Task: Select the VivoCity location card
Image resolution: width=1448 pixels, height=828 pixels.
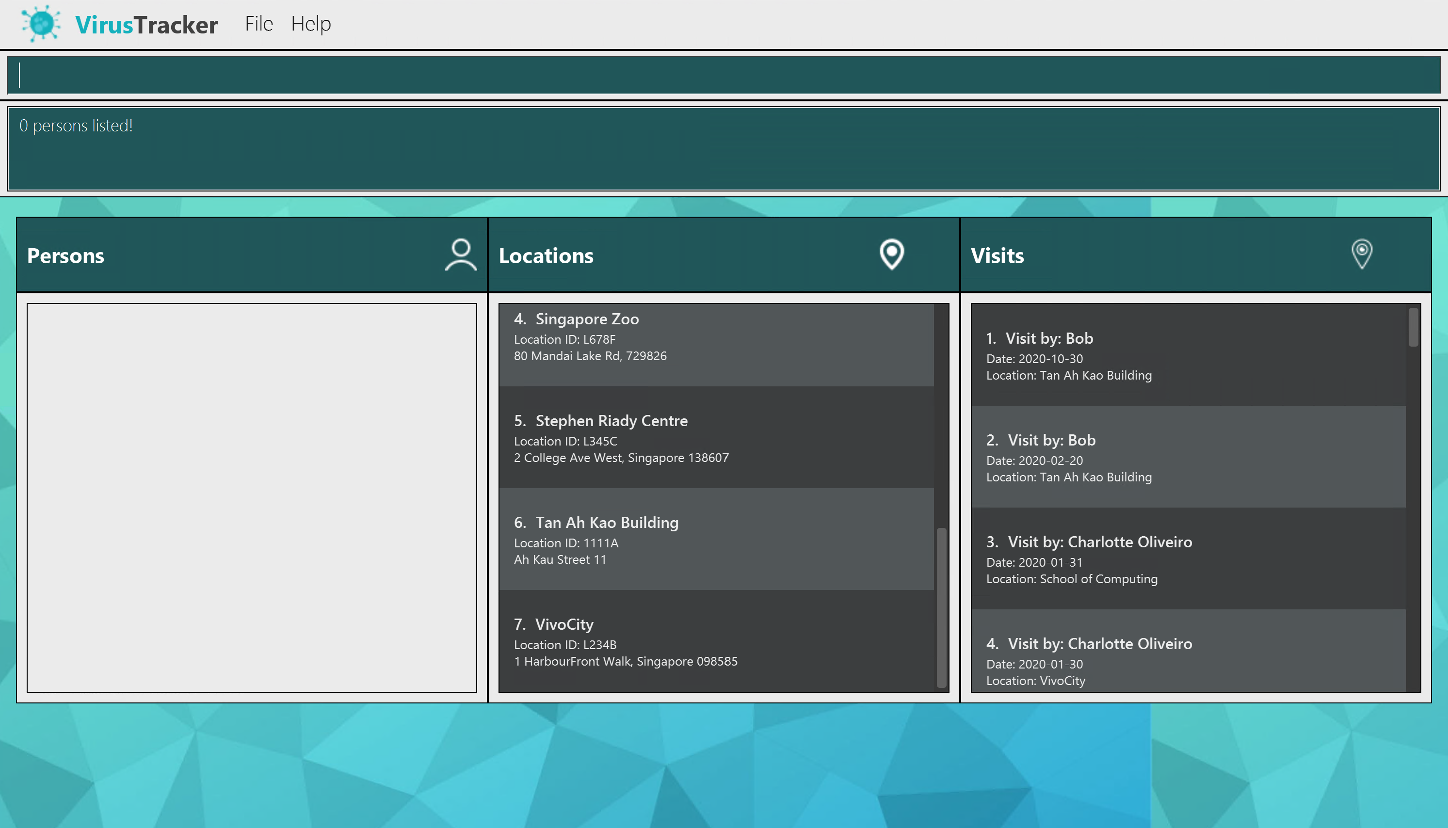Action: 715,641
